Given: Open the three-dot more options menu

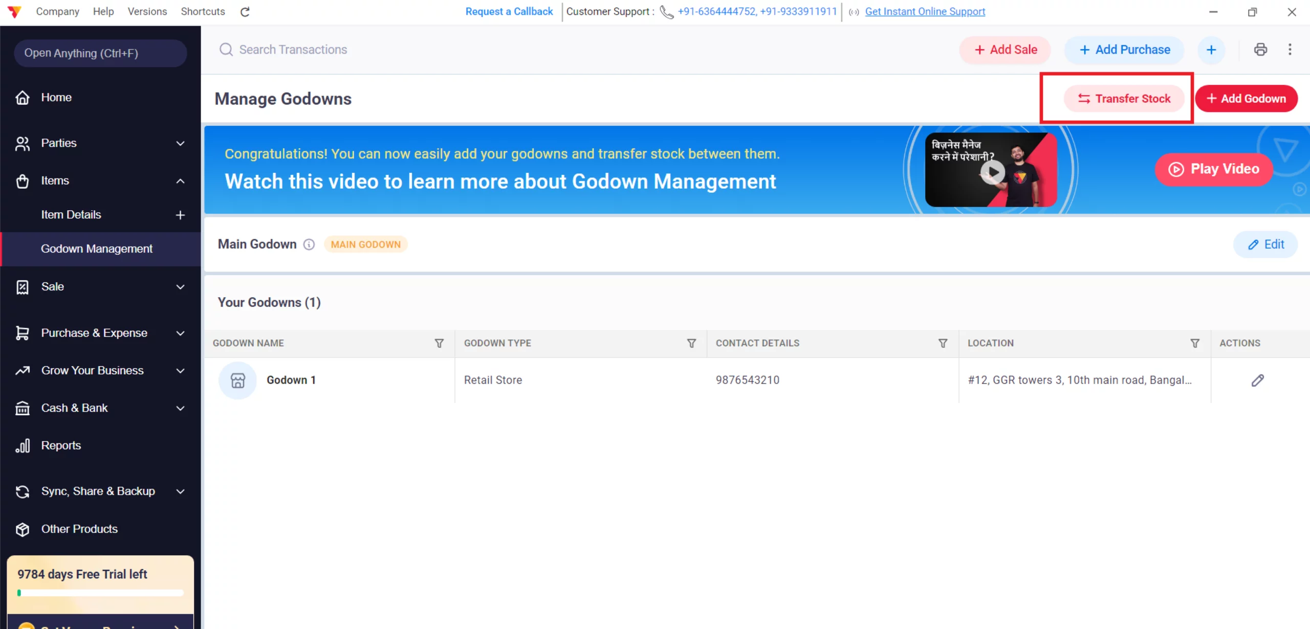Looking at the screenshot, I should [1290, 50].
